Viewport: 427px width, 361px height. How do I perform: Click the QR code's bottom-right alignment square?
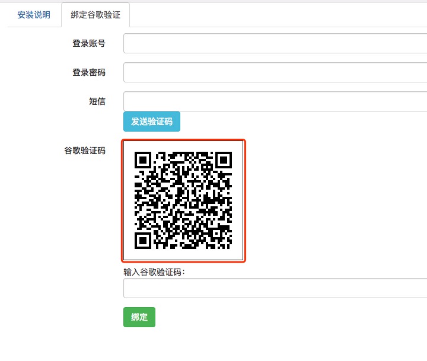[216, 233]
